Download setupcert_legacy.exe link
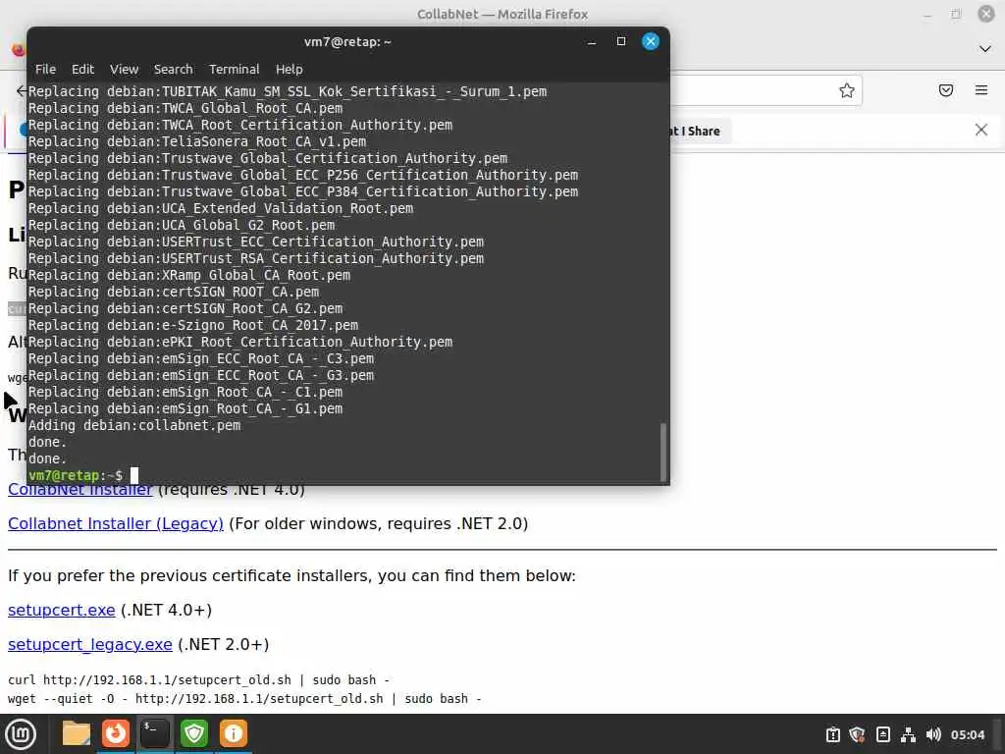The height and width of the screenshot is (754, 1005). coord(89,644)
